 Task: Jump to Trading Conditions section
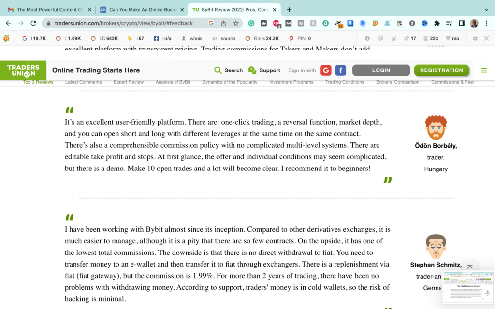345,82
